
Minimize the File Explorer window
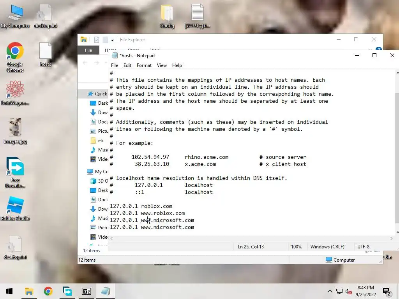339,39
